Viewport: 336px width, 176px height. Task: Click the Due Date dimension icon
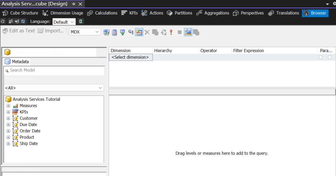(x=16, y=124)
